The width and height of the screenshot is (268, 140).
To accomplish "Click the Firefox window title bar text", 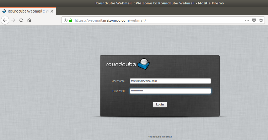I will [x=160, y=3].
